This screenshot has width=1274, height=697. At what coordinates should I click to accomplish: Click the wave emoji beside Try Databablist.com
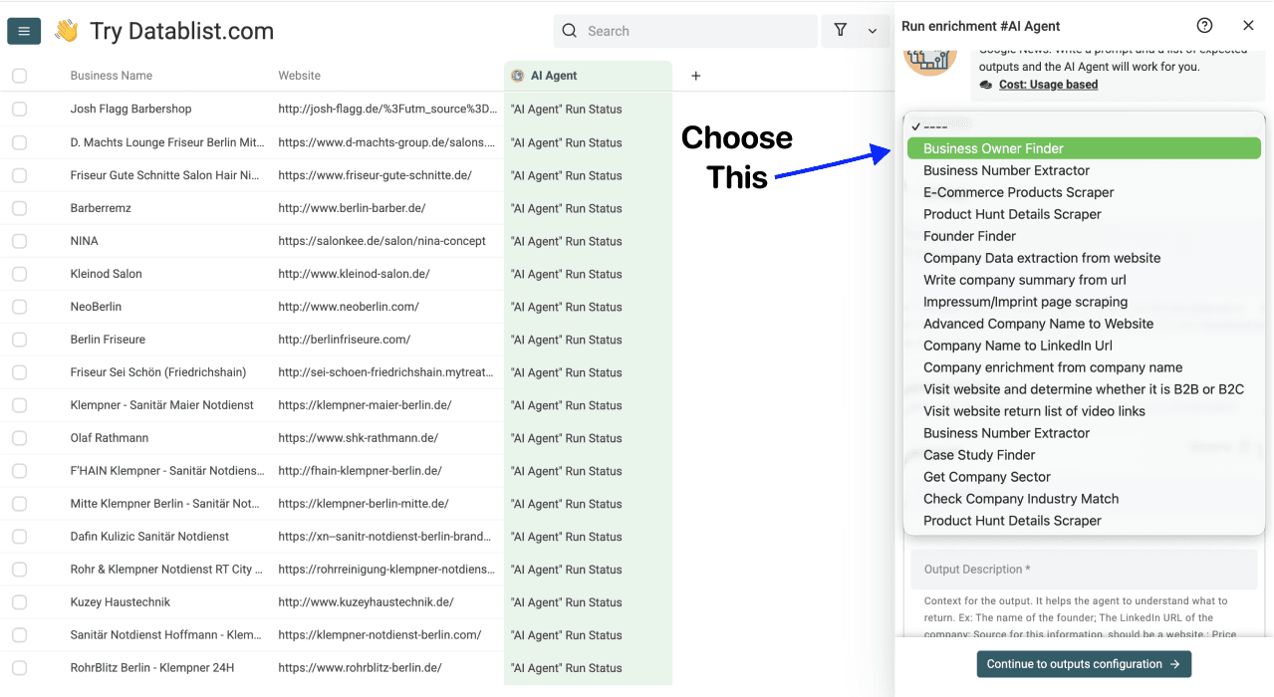pyautogui.click(x=65, y=30)
